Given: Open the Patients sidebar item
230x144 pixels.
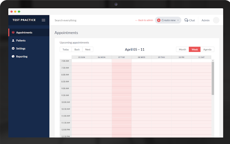Looking at the screenshot, I should tap(29, 40).
